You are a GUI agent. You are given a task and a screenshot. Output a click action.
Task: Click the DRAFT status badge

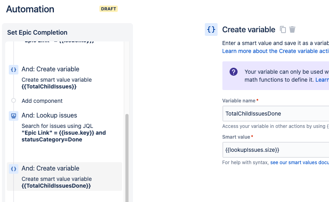pyautogui.click(x=109, y=9)
